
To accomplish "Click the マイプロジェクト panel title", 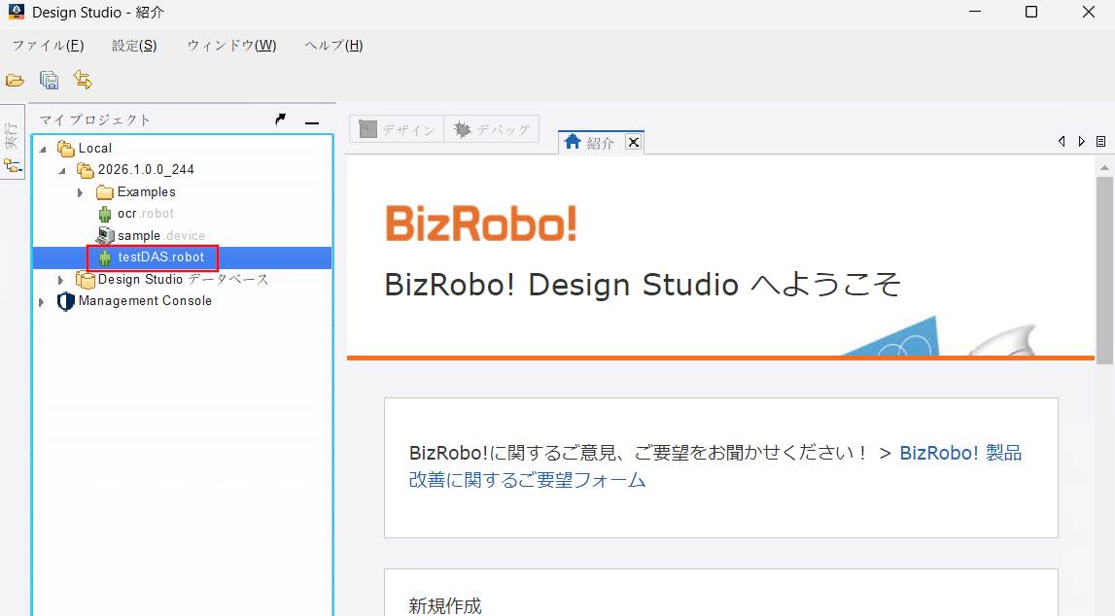I will click(94, 120).
